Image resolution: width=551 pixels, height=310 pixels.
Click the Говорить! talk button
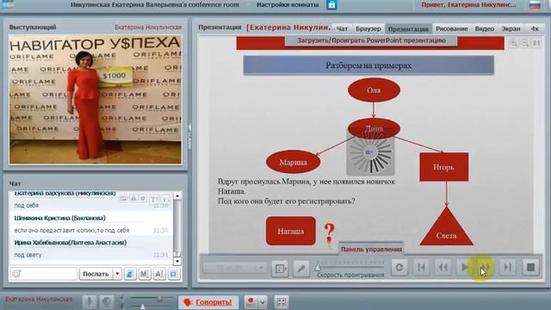[208, 302]
